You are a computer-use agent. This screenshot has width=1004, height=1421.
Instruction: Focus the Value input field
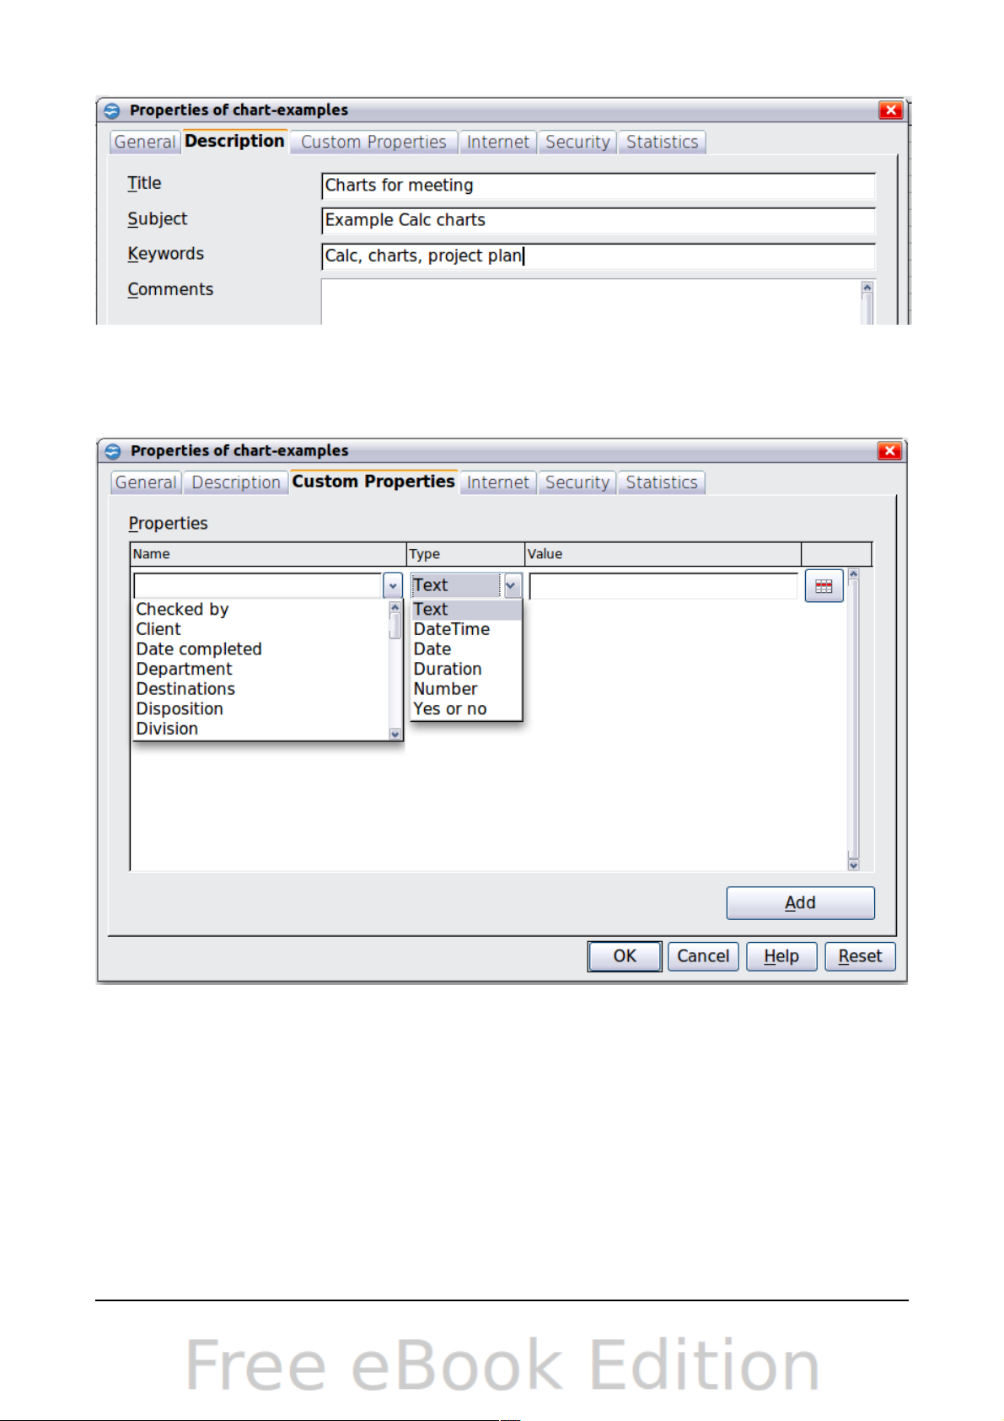(x=663, y=585)
